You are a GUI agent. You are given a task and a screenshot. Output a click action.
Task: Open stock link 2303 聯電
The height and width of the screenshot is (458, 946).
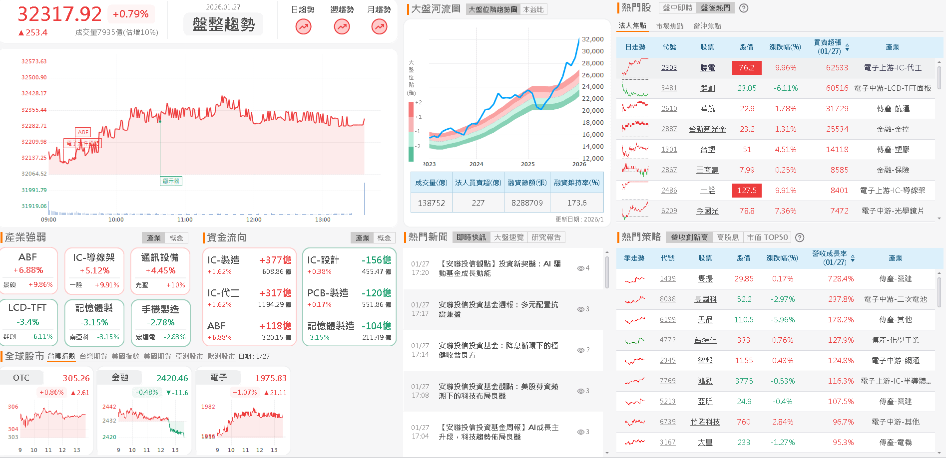(669, 67)
